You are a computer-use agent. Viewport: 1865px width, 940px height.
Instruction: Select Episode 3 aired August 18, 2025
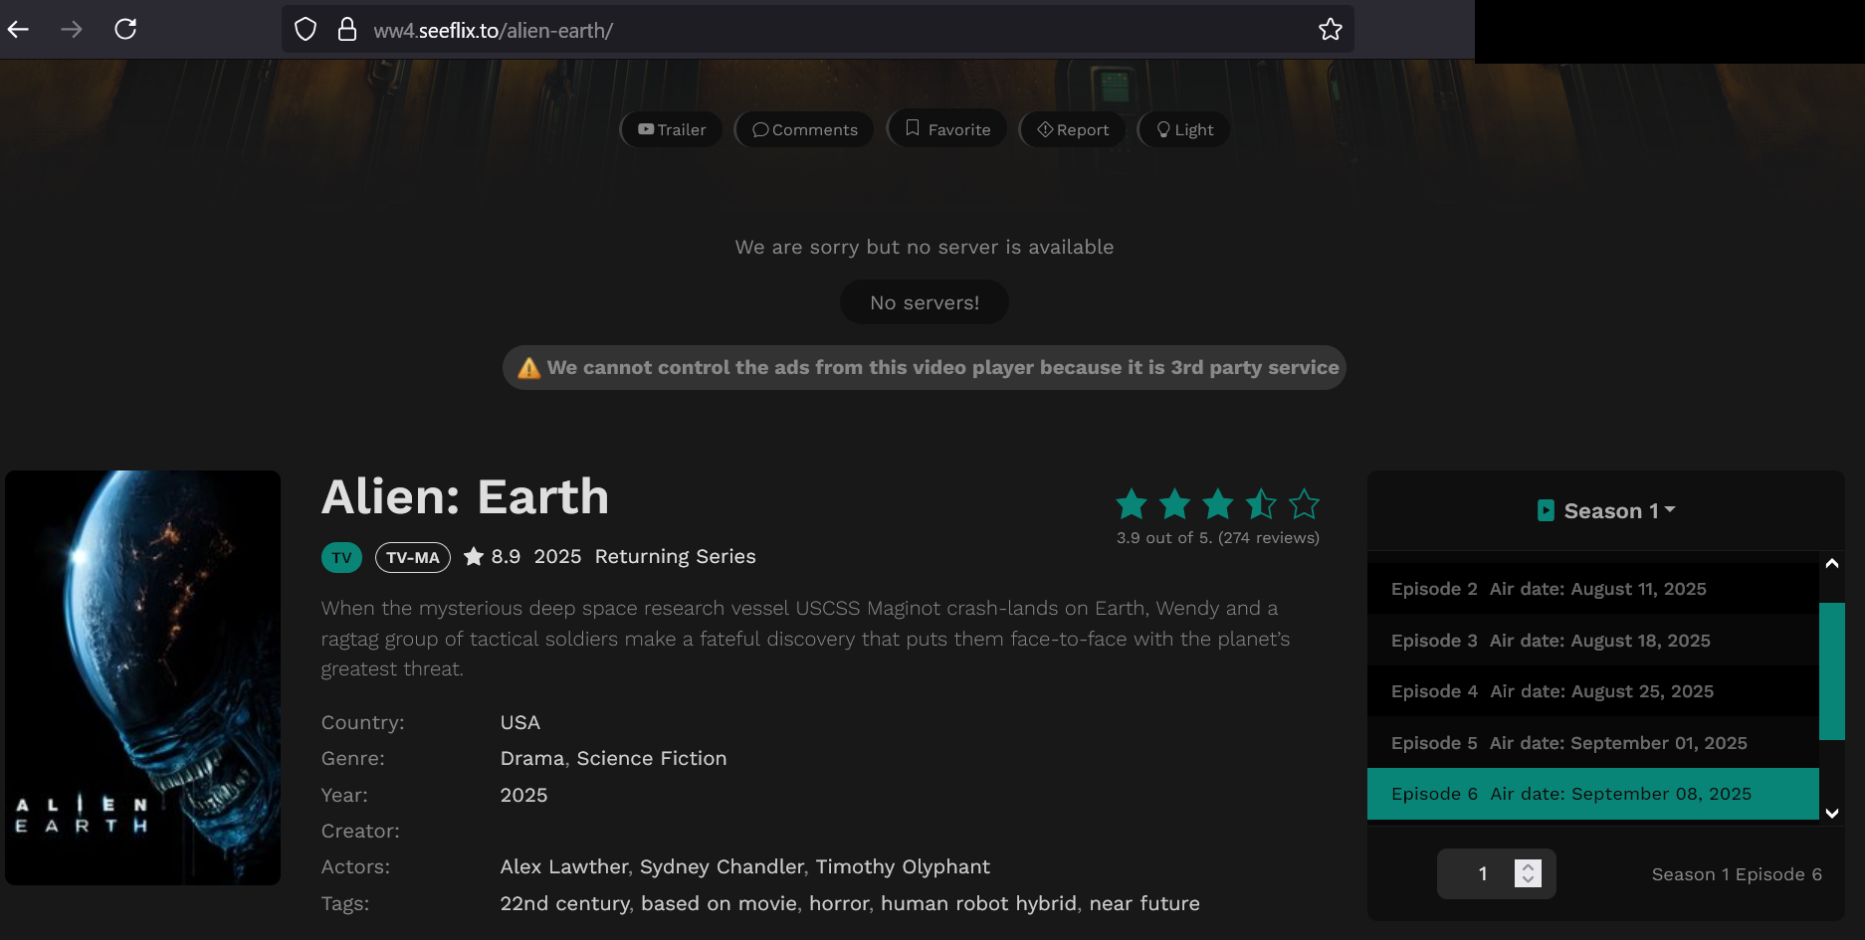(1592, 641)
